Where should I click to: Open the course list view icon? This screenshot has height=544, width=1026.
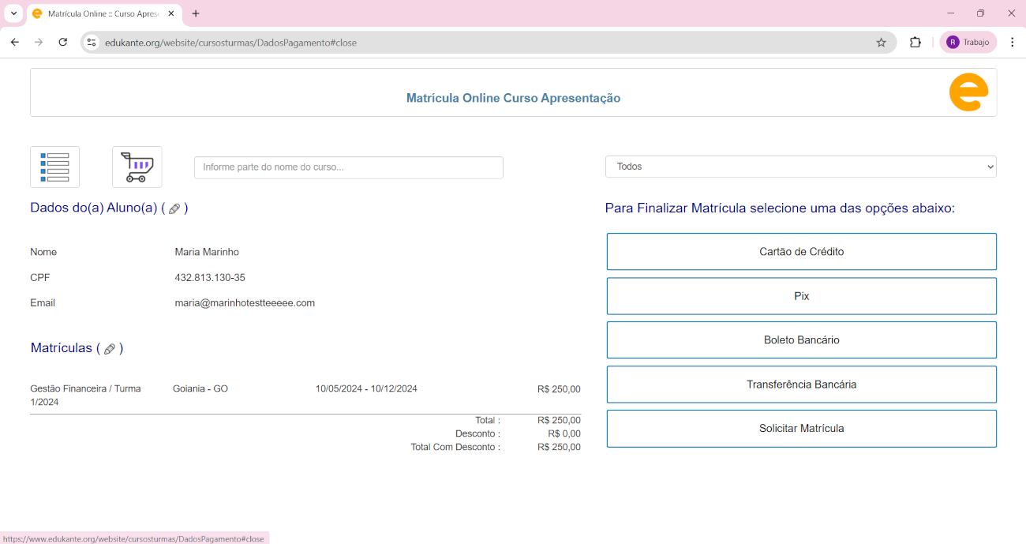tap(54, 167)
